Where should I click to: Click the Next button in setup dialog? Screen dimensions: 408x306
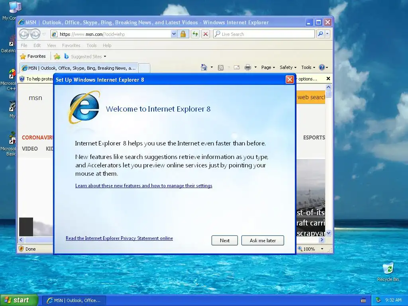[x=225, y=240]
